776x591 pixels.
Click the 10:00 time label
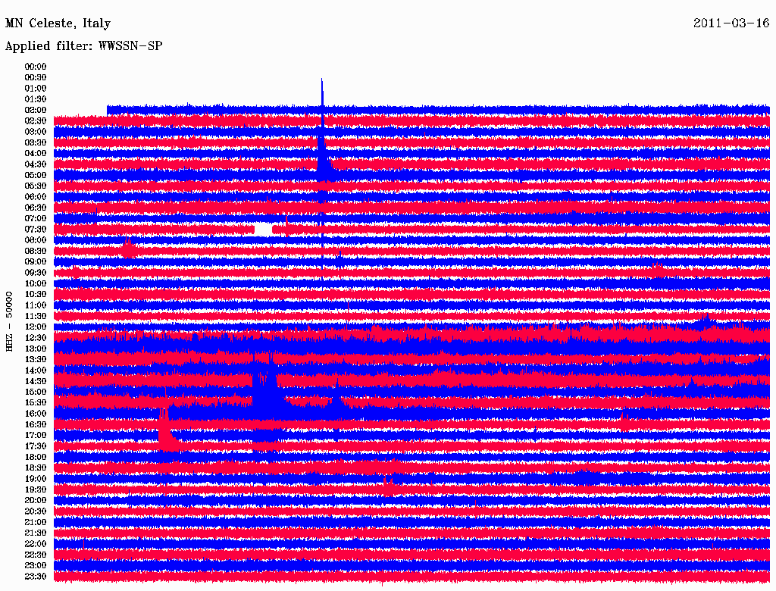(x=35, y=283)
